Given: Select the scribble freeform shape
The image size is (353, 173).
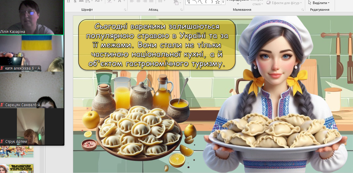Looking at the screenshot, I should point(188,2).
